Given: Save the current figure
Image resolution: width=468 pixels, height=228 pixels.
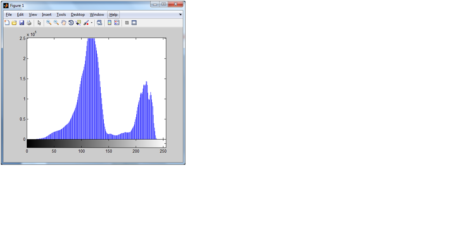Looking at the screenshot, I should click(22, 22).
